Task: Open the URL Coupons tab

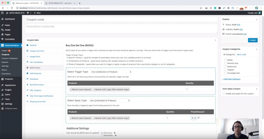Action: (36, 90)
